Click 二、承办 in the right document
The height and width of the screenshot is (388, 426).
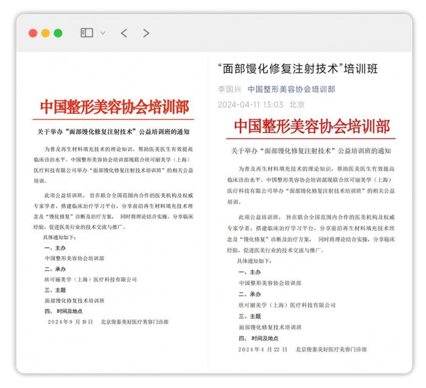click(250, 294)
